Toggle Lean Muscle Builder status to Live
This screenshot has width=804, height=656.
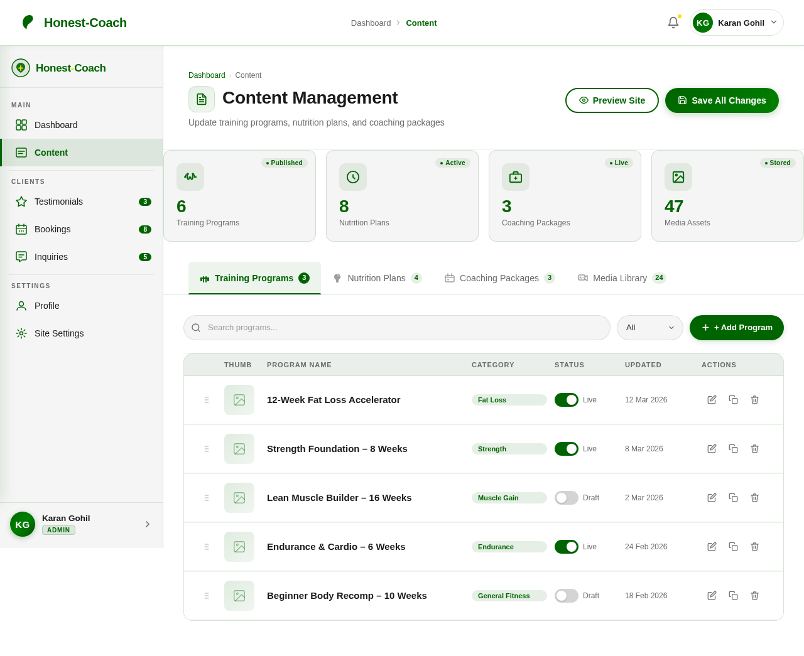pos(565,497)
